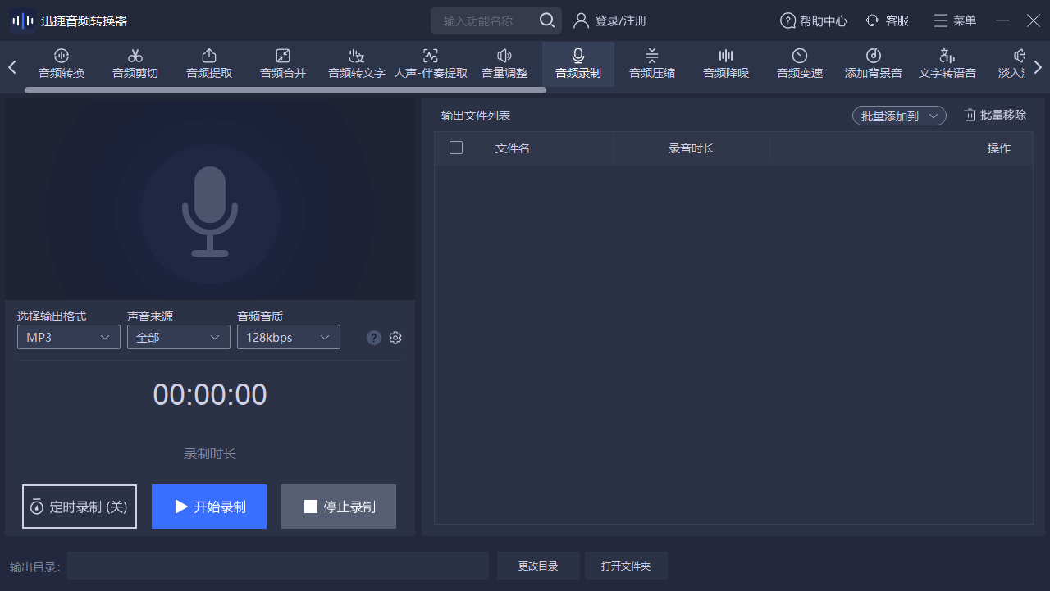Click the 开始录制 button

[209, 507]
